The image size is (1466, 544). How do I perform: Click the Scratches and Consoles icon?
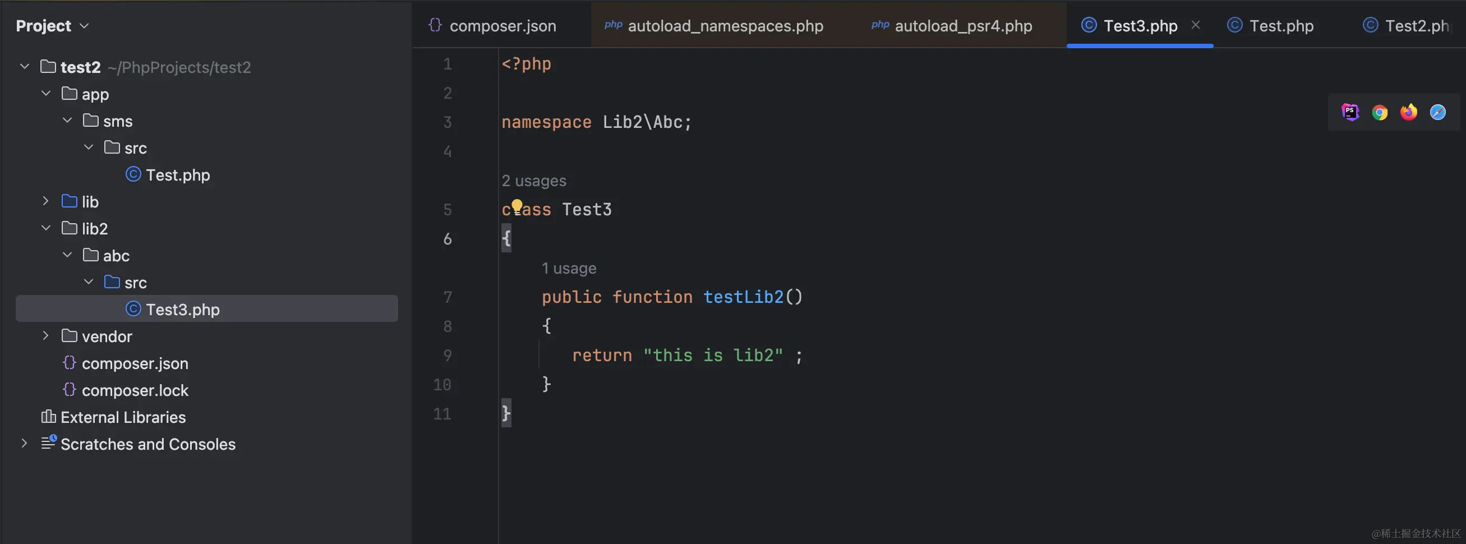[48, 444]
